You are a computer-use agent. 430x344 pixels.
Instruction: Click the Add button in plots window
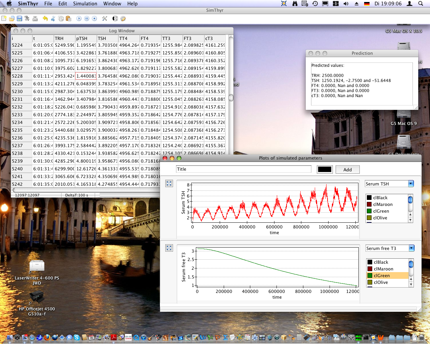(x=347, y=170)
